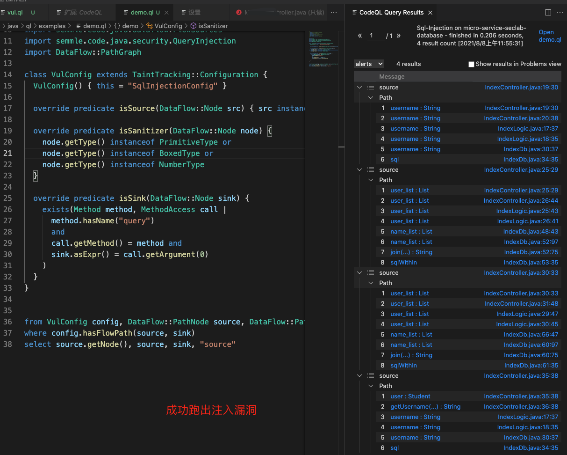
Task: Switch to the vul.ql editor tab
Action: click(15, 13)
